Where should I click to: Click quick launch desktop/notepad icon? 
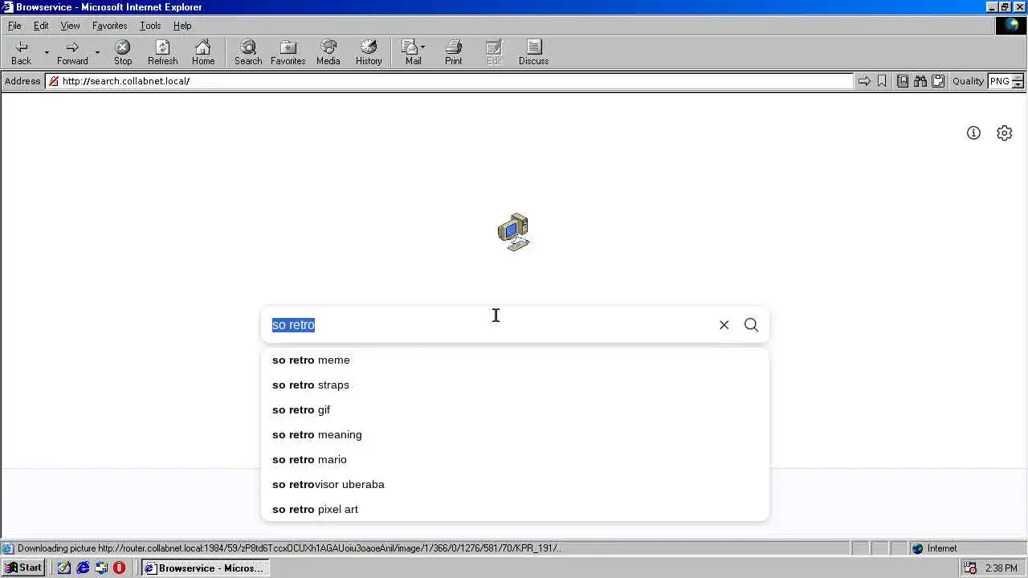[x=64, y=568]
